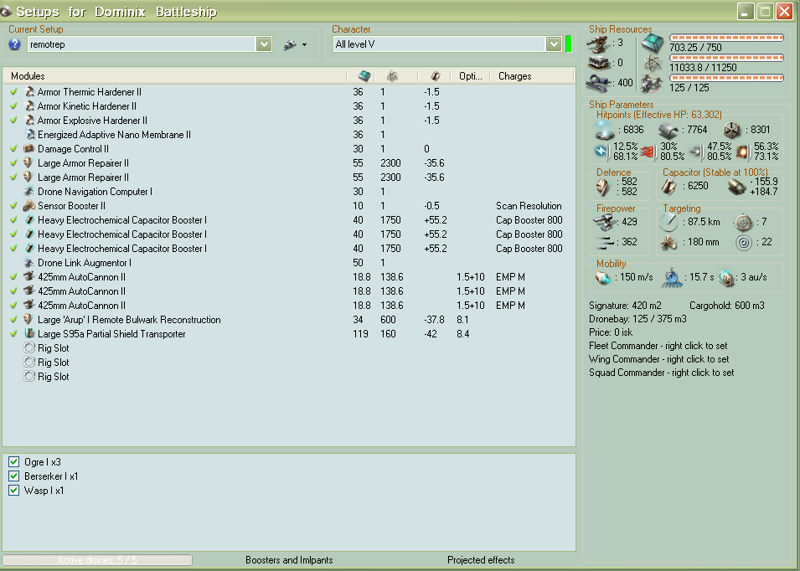Image resolution: width=800 pixels, height=571 pixels.
Task: Open the Current Setup dropdown list
Action: pos(264,44)
